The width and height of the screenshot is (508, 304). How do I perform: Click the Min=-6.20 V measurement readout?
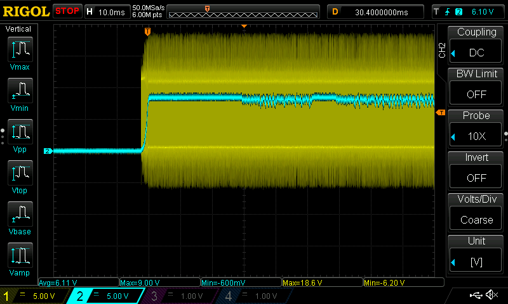(404, 282)
